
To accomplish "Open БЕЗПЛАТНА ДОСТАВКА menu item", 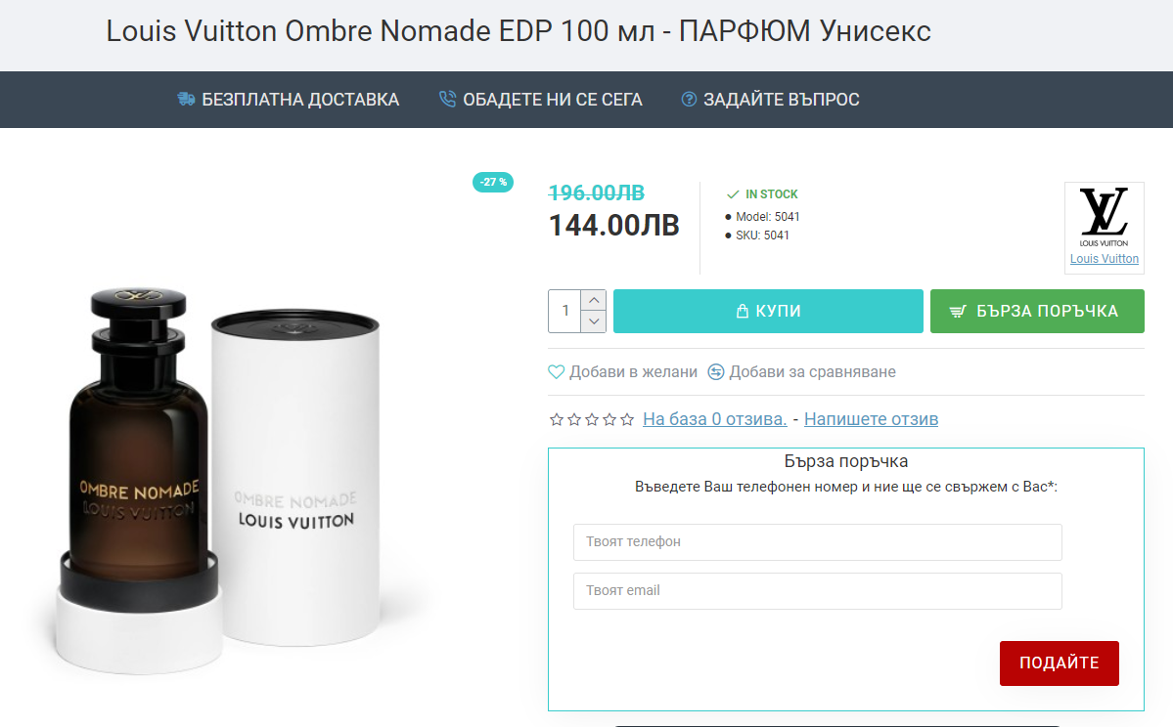I will point(300,99).
